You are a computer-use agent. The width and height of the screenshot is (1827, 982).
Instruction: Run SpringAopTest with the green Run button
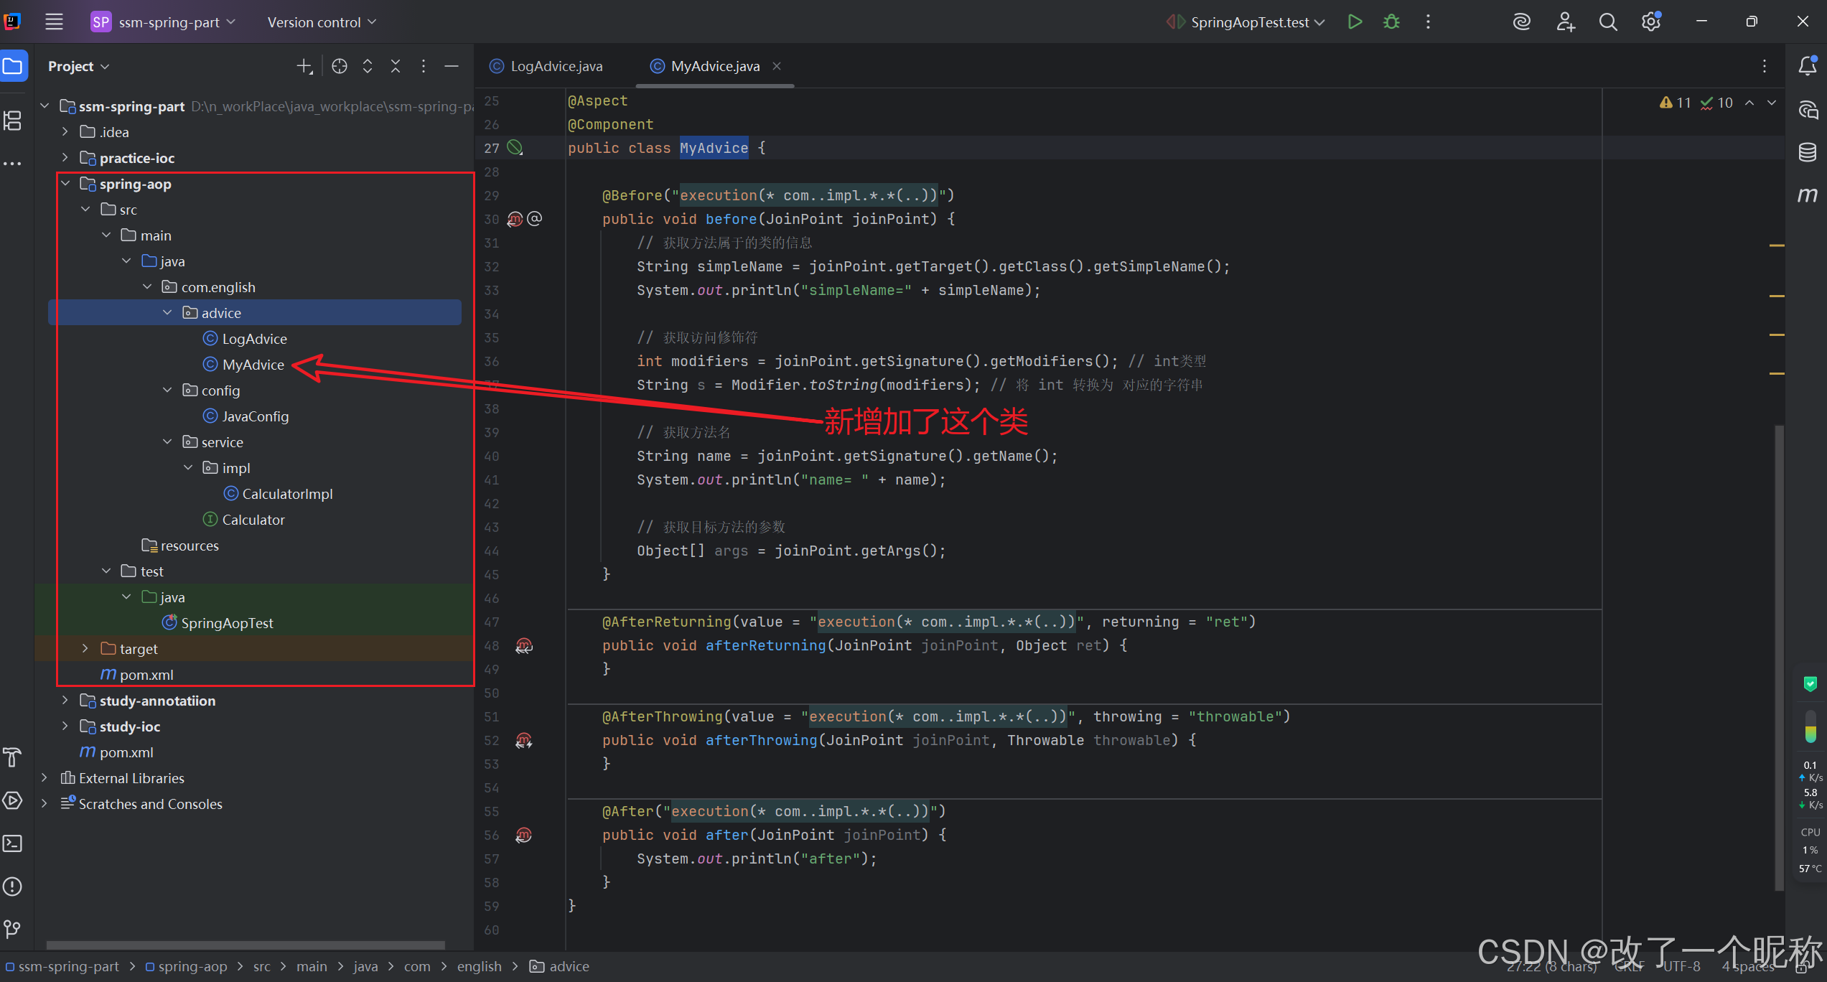[x=1355, y=22]
